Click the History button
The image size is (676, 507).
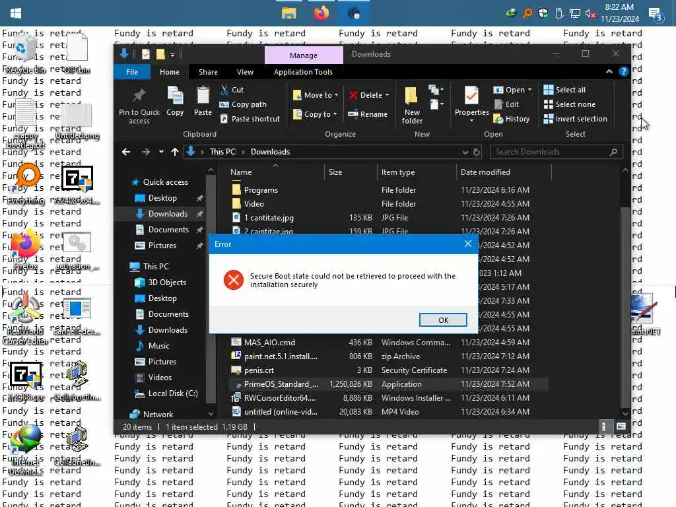pos(512,119)
